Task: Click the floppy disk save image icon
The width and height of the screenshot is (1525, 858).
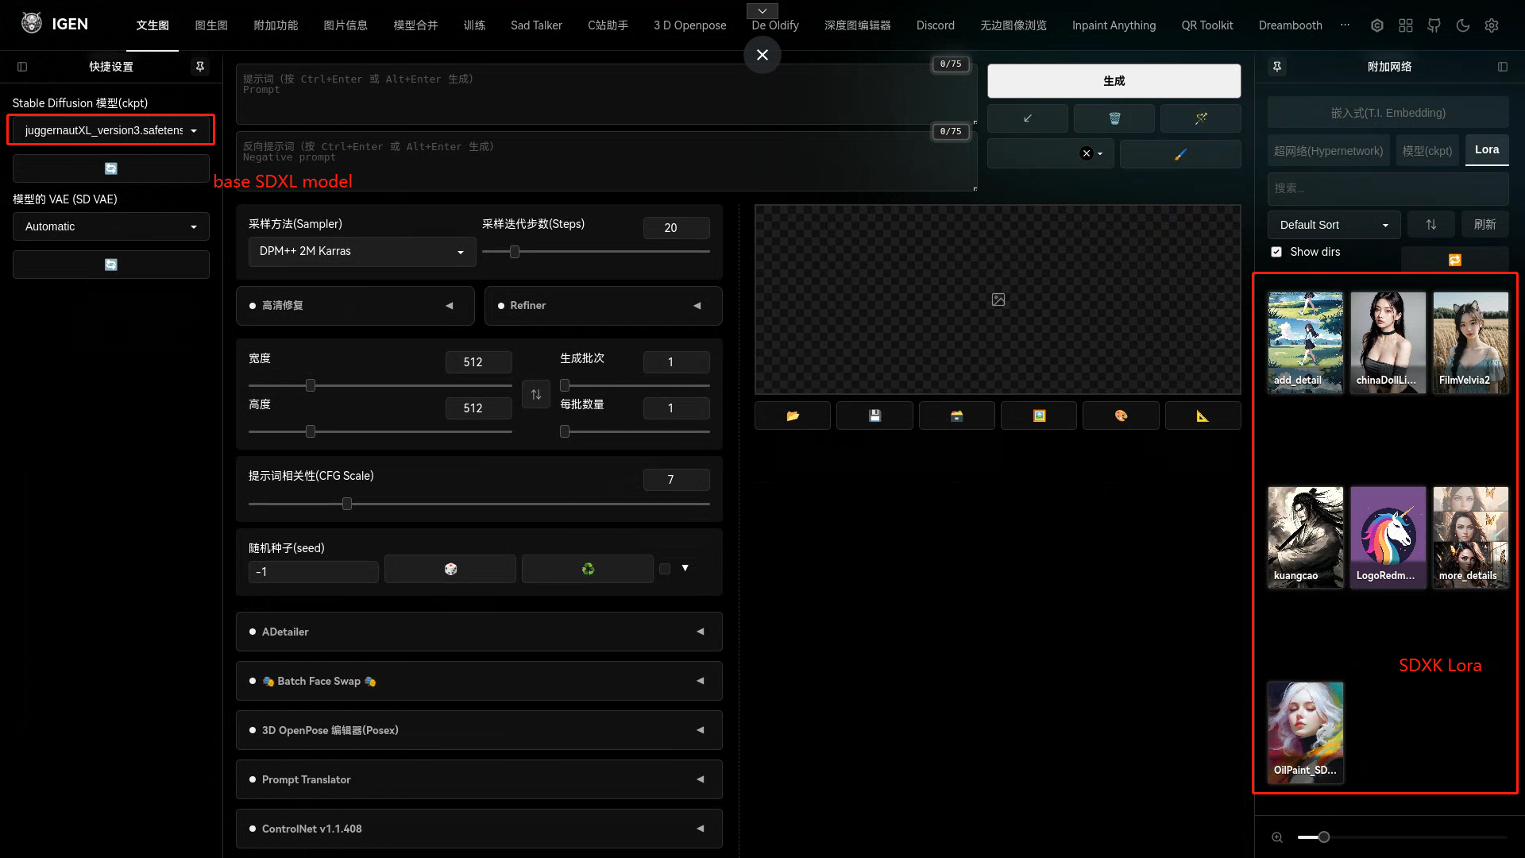Action: pyautogui.click(x=874, y=415)
